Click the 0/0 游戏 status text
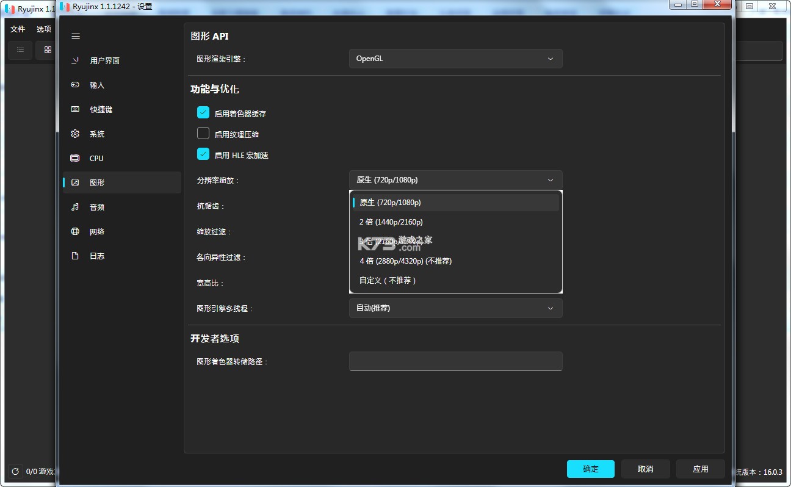 (40, 472)
